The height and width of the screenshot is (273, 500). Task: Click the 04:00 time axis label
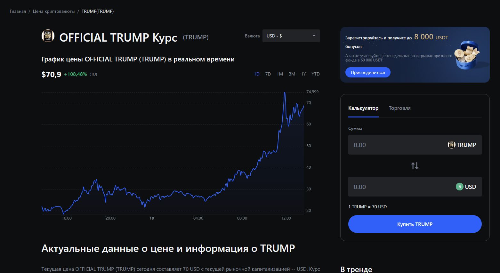(198, 218)
